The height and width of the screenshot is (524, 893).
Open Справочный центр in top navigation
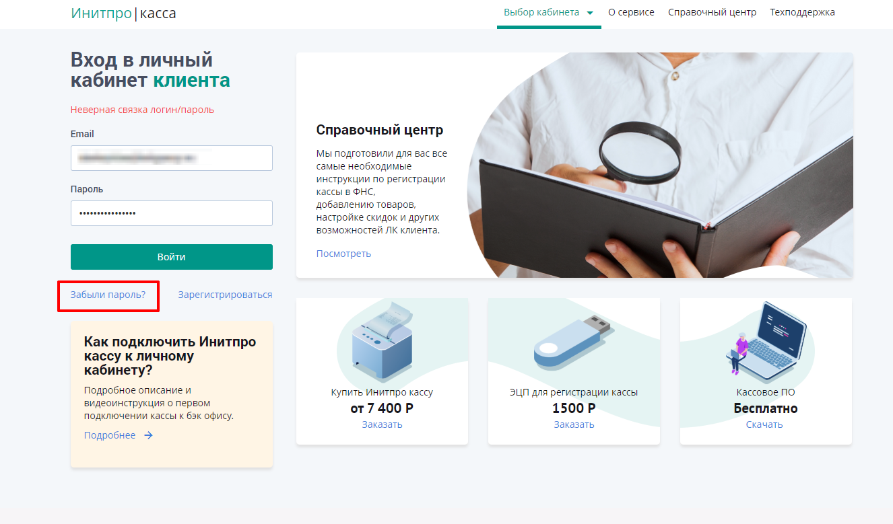point(713,12)
